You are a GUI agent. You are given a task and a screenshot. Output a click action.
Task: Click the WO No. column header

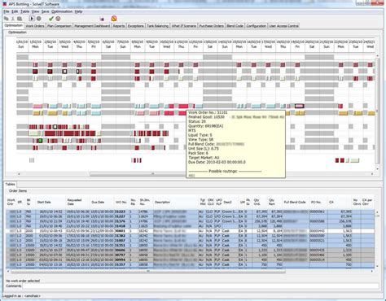click(x=121, y=202)
